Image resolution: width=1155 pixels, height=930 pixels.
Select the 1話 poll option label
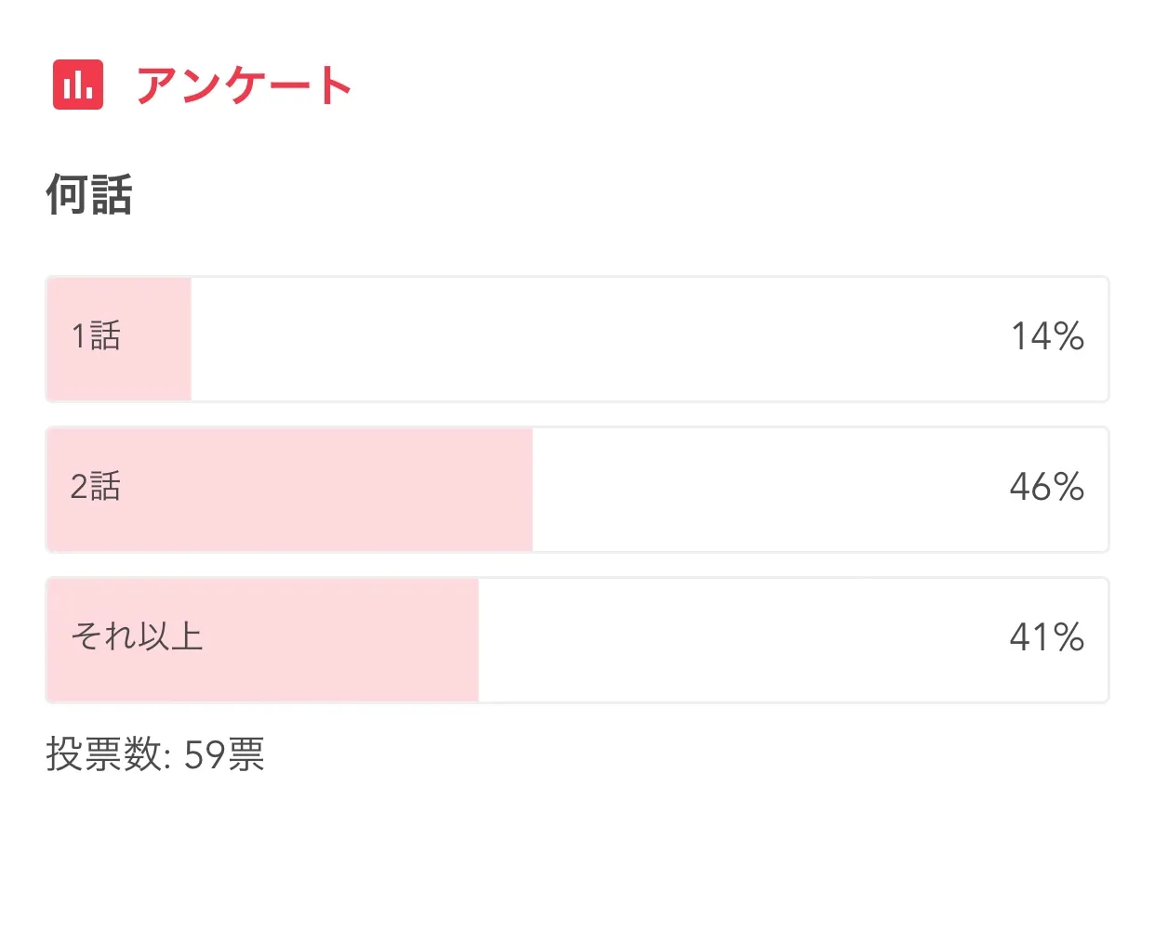pyautogui.click(x=96, y=336)
